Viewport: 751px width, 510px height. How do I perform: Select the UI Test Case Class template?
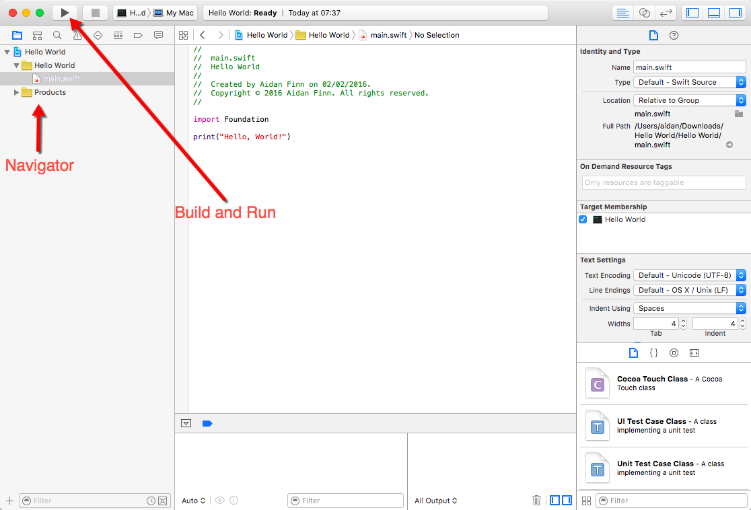tap(664, 426)
